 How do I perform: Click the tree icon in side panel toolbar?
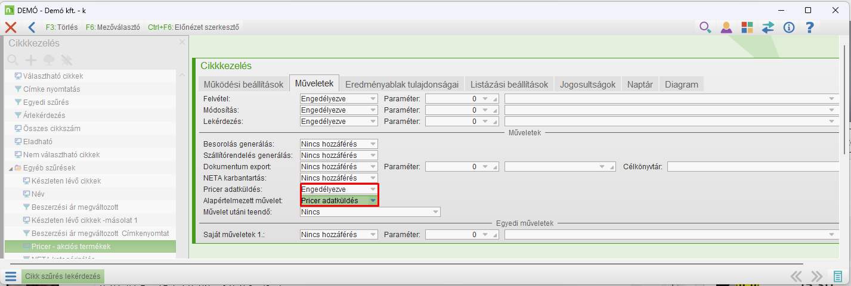[x=49, y=60]
